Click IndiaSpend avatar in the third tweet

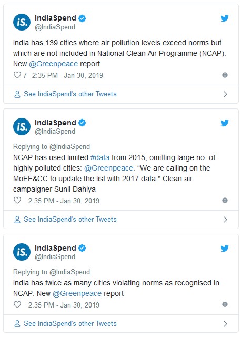point(22,252)
